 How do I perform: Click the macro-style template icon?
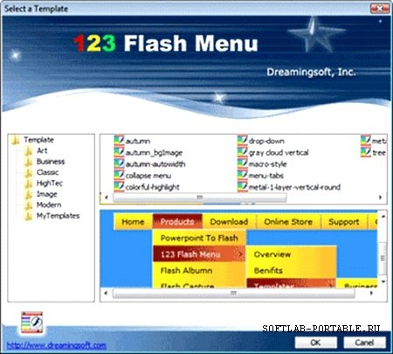tap(243, 163)
